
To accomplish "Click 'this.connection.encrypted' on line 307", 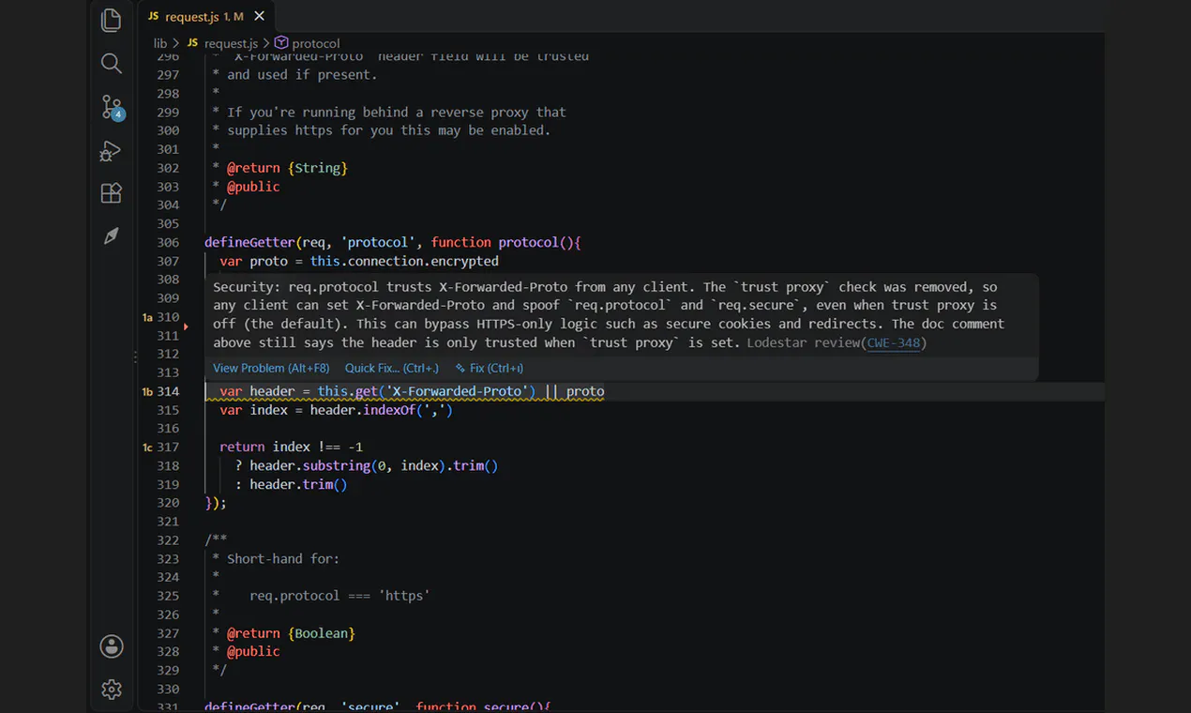I will pyautogui.click(x=404, y=261).
